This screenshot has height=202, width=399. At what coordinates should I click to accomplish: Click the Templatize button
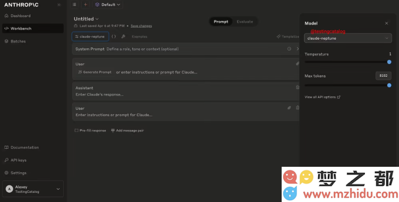tap(288, 37)
